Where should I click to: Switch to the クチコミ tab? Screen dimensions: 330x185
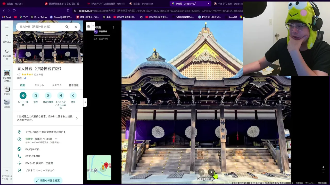[x=57, y=85]
